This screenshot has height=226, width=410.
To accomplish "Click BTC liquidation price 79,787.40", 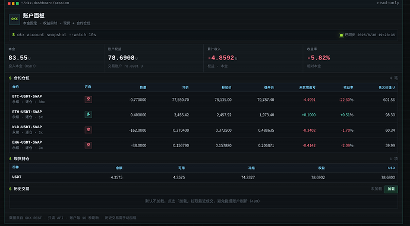I will click(266, 100).
